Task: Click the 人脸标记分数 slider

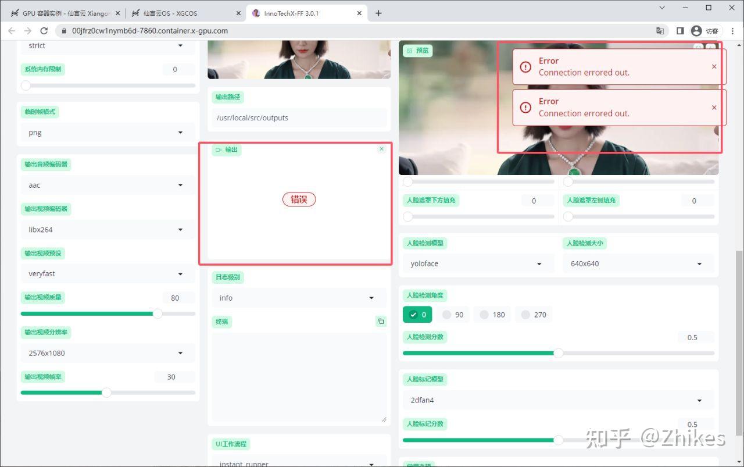Action: pos(558,440)
